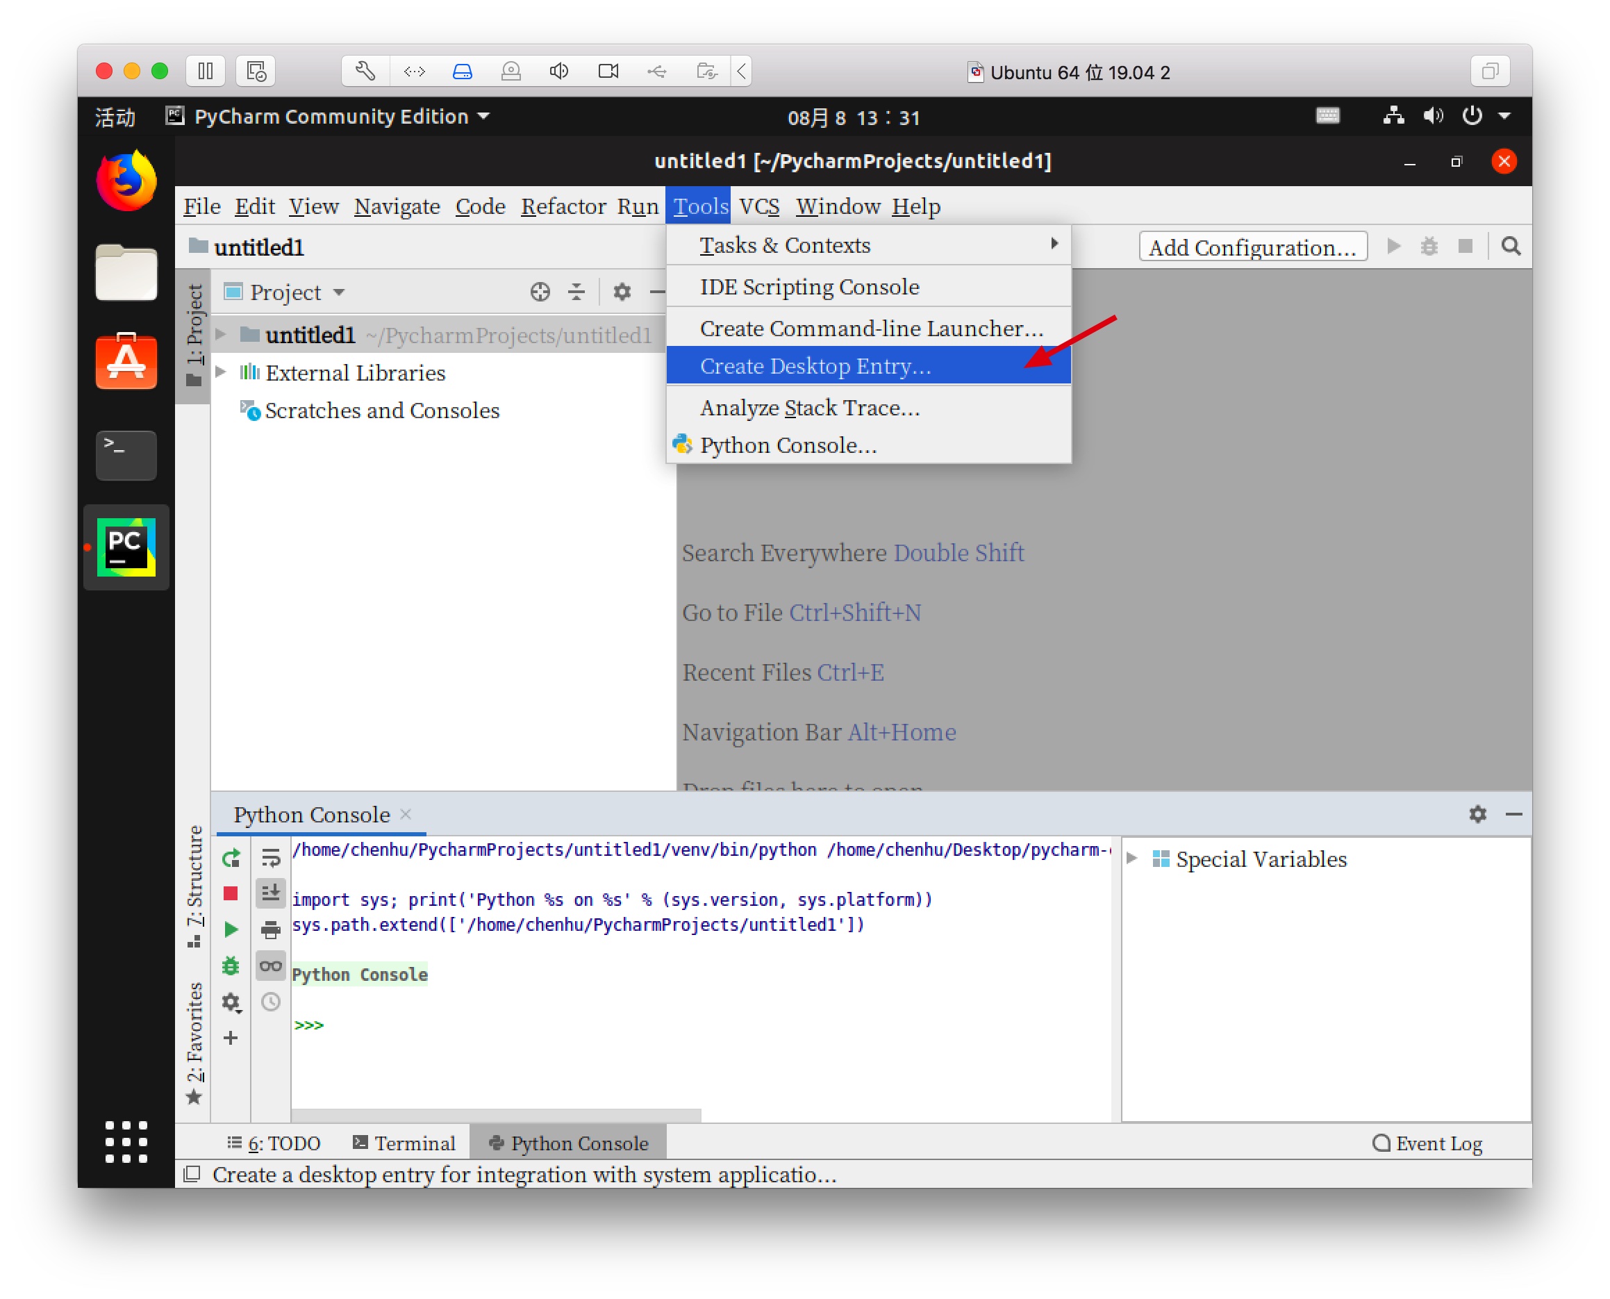Open the 6: TODO tool window
1610x1299 pixels.
[274, 1143]
